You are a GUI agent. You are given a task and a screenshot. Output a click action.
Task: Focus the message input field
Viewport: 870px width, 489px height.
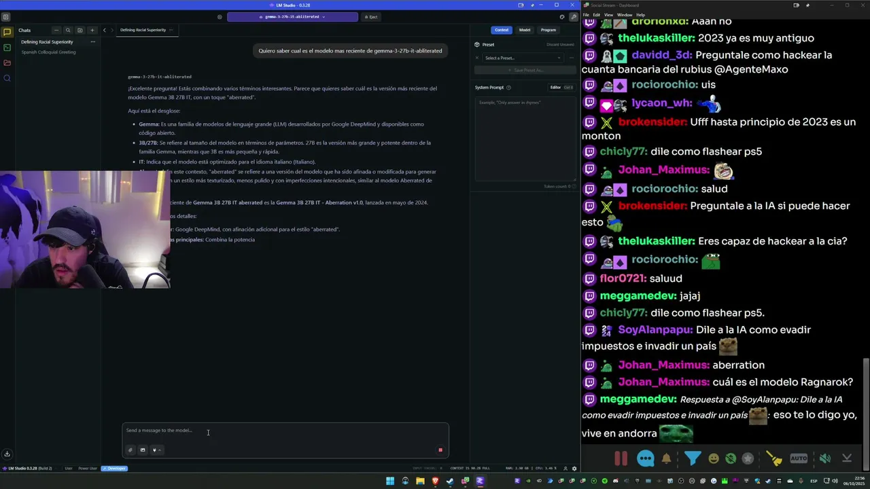[285, 431]
